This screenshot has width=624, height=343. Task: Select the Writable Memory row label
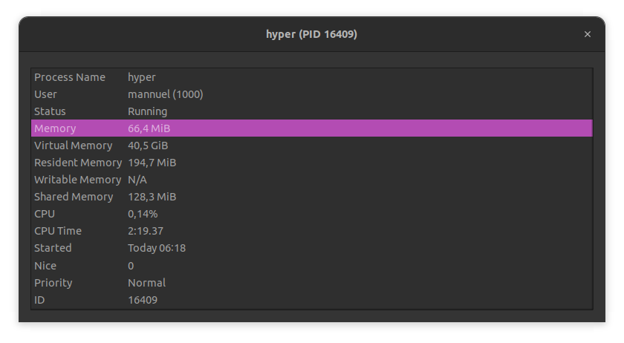[x=77, y=180]
